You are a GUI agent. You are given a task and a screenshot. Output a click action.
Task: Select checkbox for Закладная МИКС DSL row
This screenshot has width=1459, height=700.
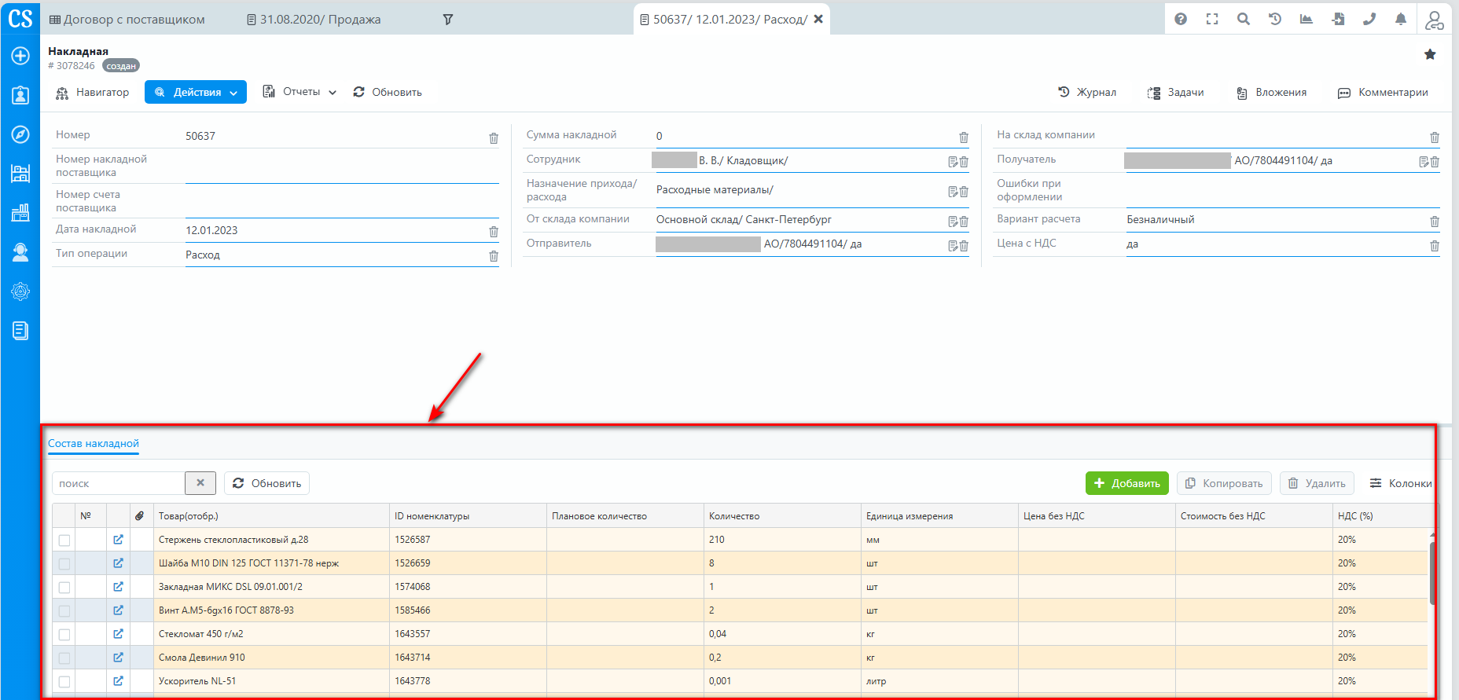[64, 588]
